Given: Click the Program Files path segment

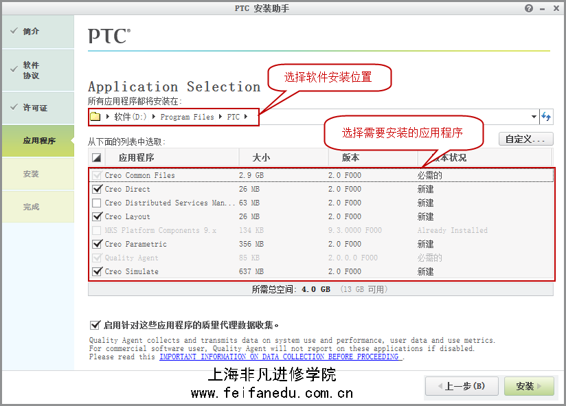Looking at the screenshot, I should tap(187, 117).
